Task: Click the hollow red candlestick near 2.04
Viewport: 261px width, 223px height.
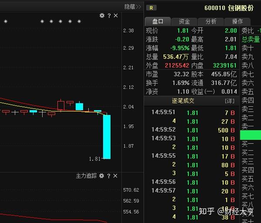Action: tap(61, 105)
